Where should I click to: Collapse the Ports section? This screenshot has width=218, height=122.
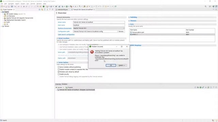129,24
